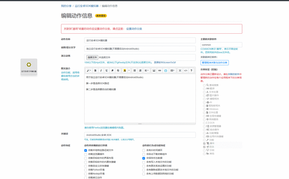
Task: Click the folder icon beside 其他
Action: click(208, 154)
